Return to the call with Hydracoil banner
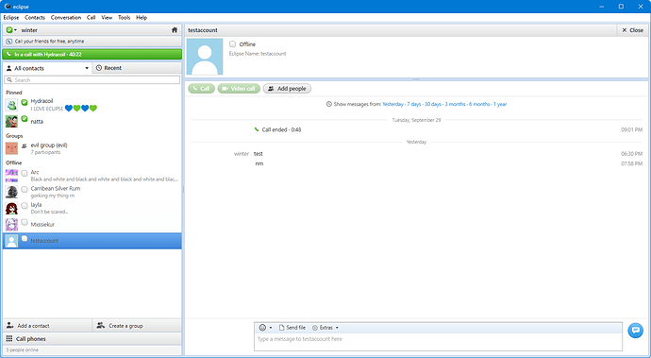 92,54
